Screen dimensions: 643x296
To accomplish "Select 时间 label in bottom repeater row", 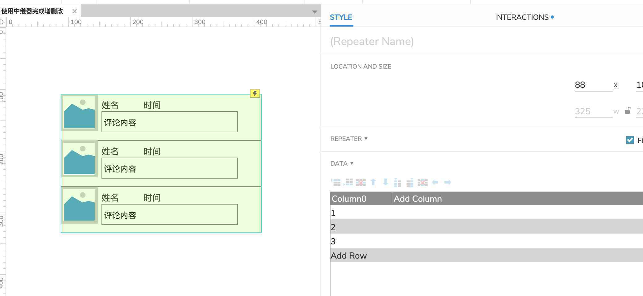I will coord(152,198).
